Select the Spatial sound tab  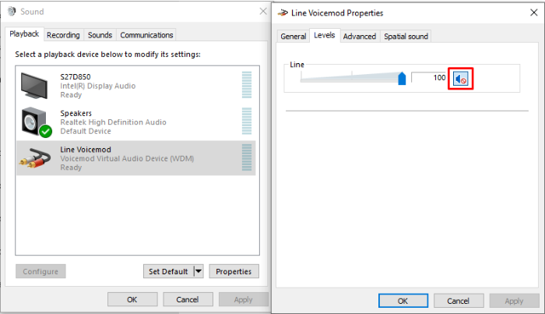pos(406,37)
